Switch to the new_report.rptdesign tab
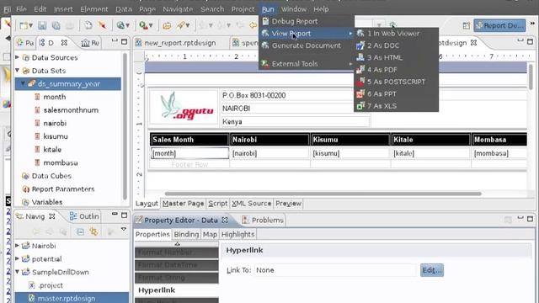This screenshot has height=303, width=539. pyautogui.click(x=180, y=43)
